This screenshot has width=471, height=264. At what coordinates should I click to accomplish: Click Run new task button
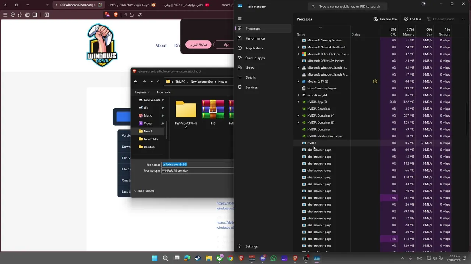click(x=385, y=19)
